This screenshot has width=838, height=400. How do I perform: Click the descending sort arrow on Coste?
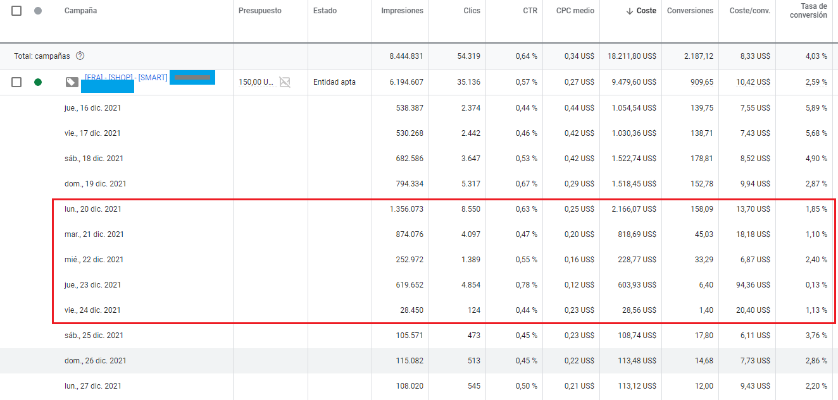(629, 11)
